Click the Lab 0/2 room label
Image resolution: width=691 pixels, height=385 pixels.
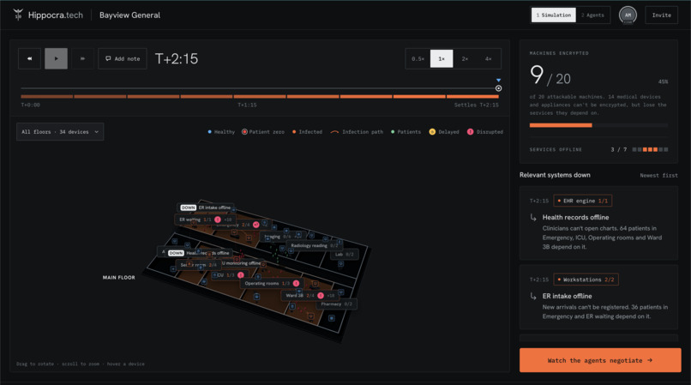click(344, 254)
